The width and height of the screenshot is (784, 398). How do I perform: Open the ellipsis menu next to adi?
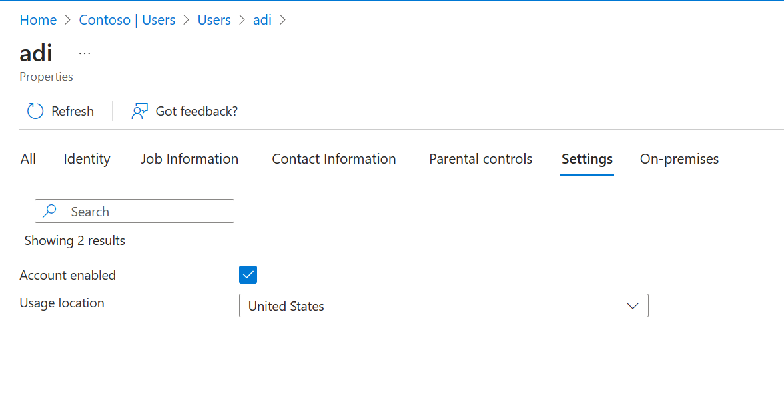[84, 52]
